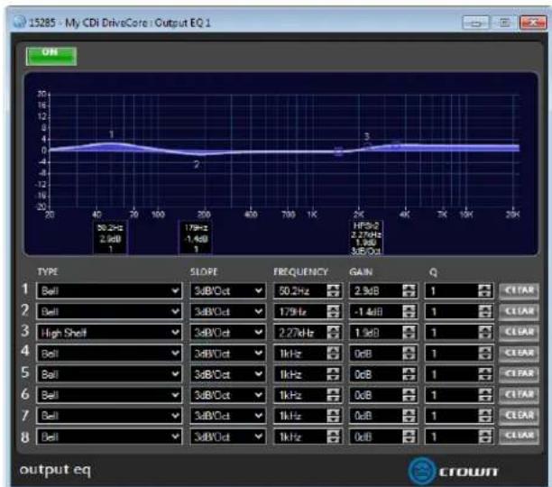Click the 2.27kHz frequency stepper arrows in row 3

333,333
